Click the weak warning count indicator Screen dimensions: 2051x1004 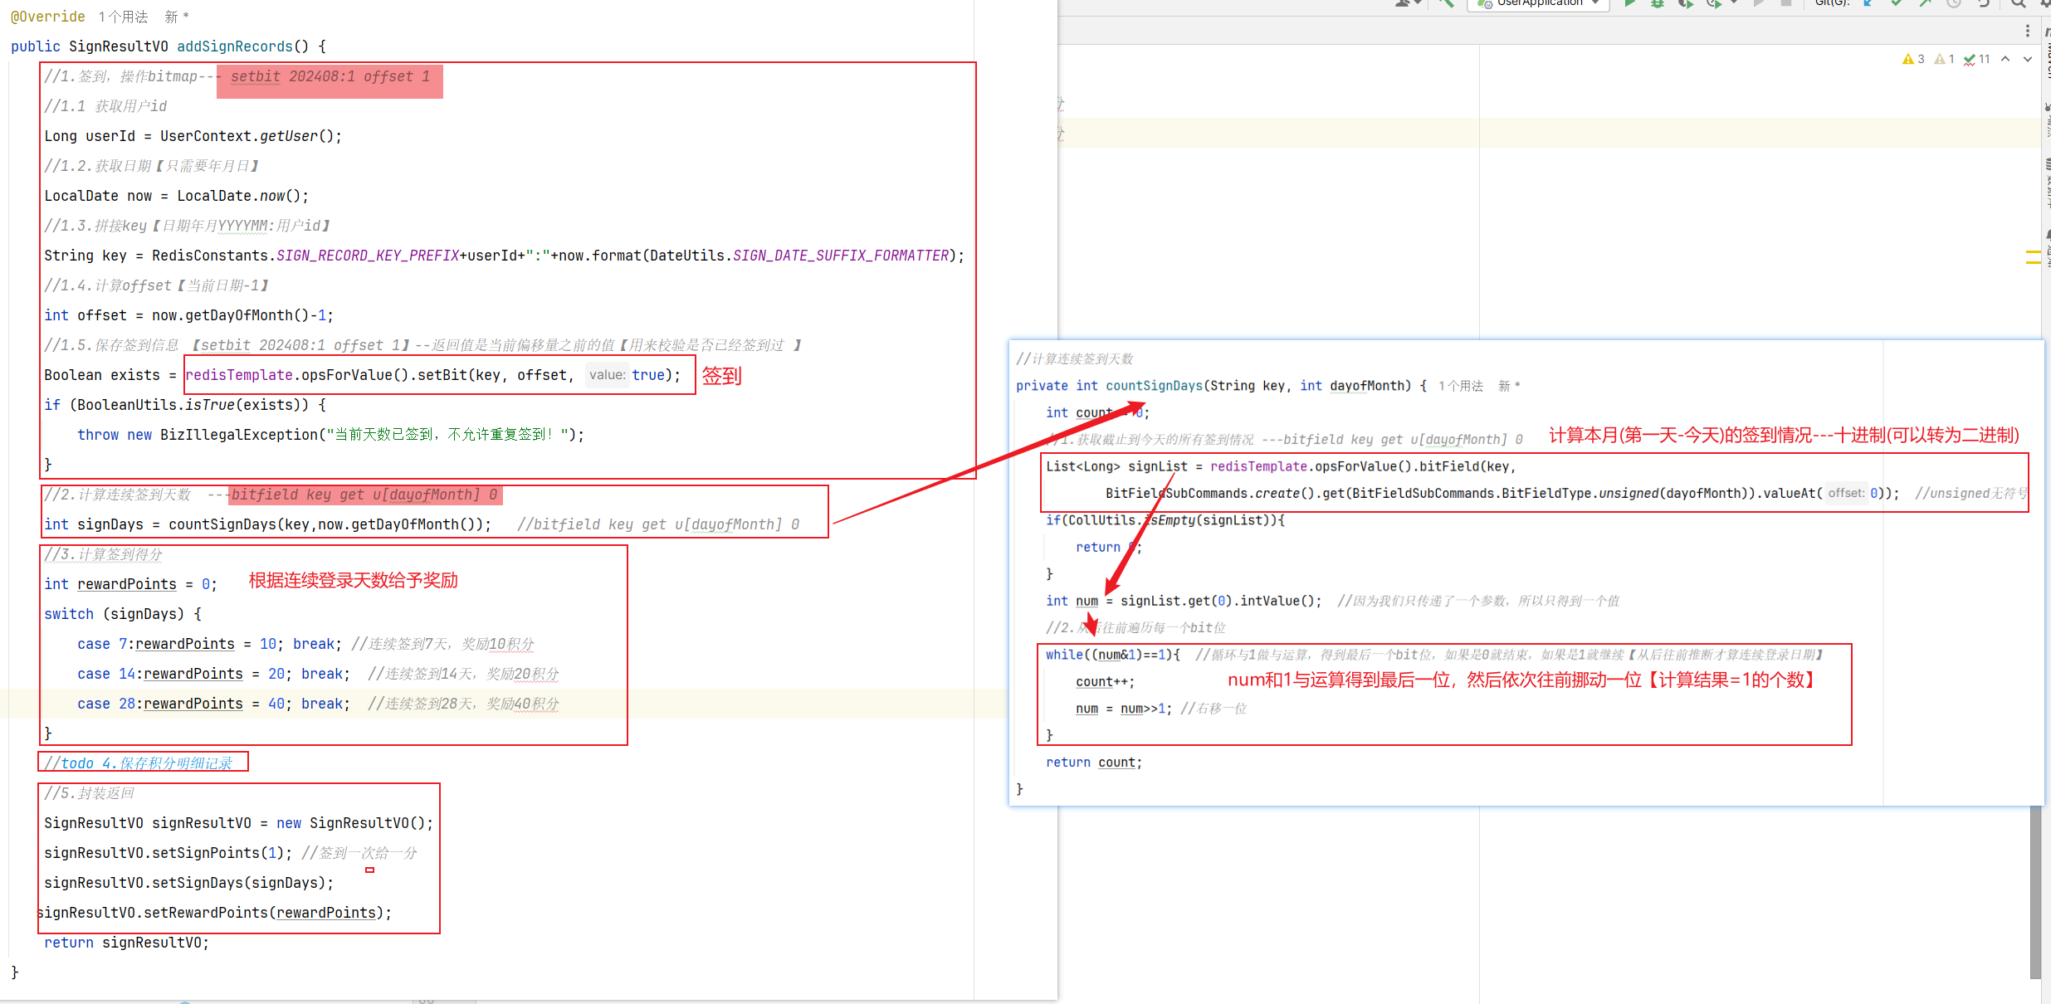coord(1944,59)
